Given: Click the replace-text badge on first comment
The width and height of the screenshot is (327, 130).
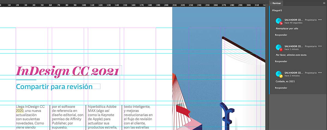Looking at the screenshot, I should point(281,24).
